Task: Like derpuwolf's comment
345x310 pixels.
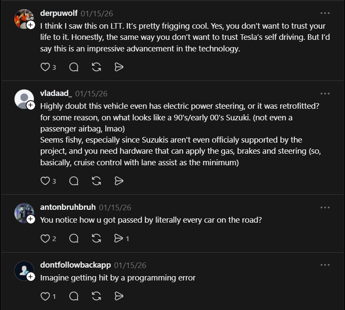Action: [45, 67]
